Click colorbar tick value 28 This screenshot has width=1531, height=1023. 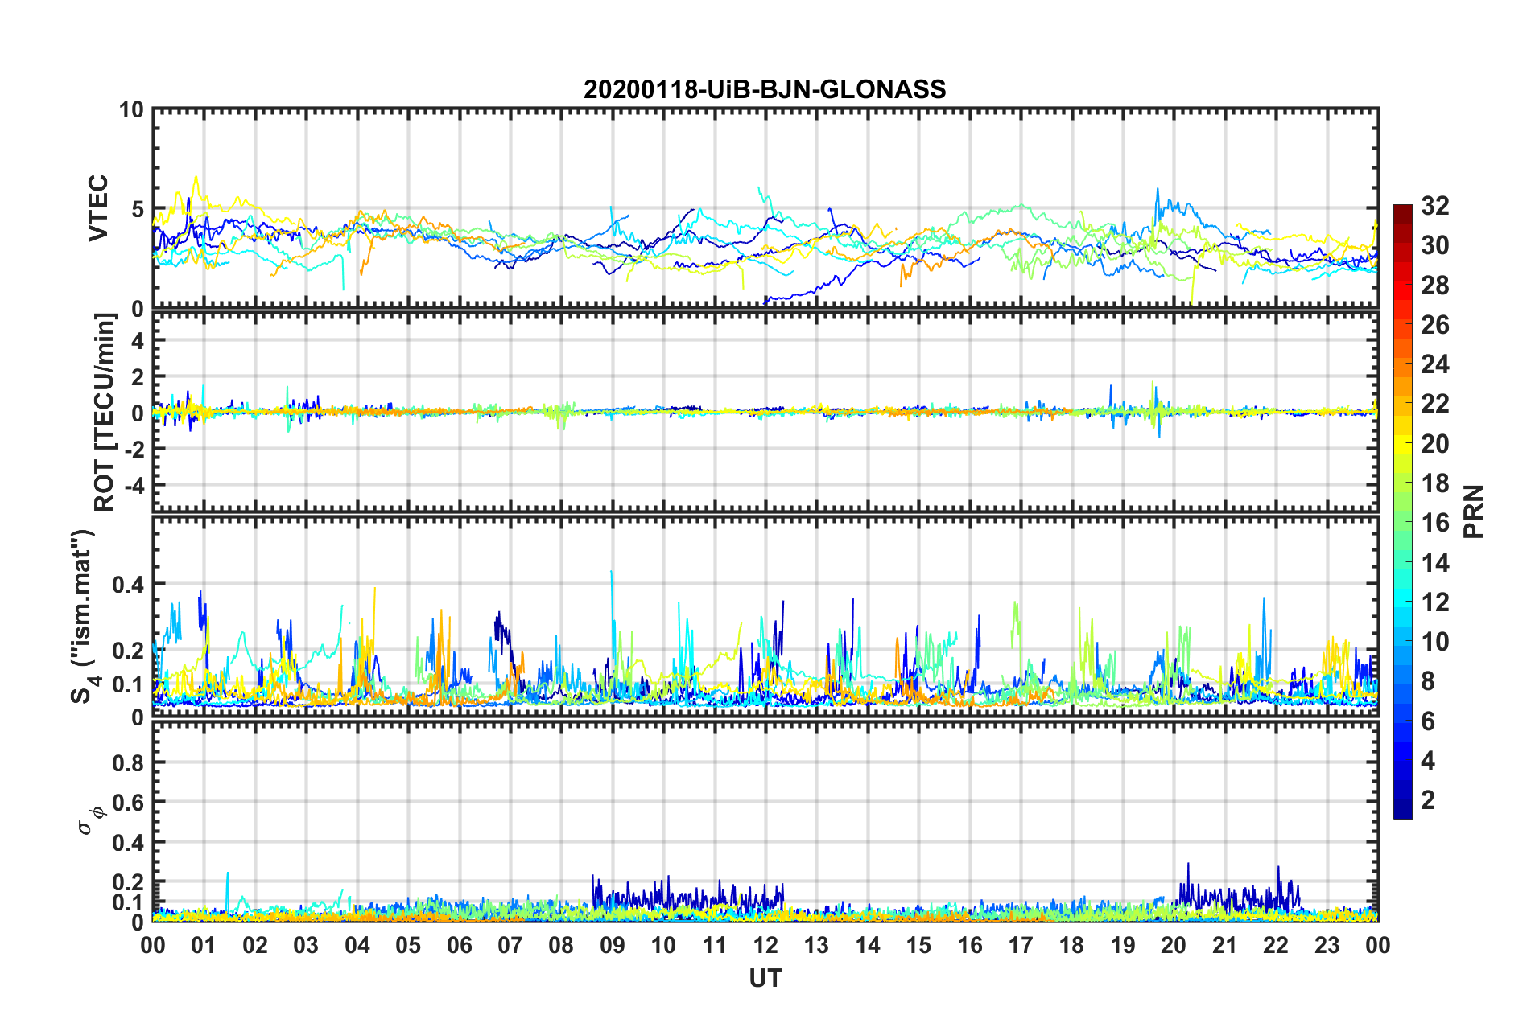(1434, 286)
